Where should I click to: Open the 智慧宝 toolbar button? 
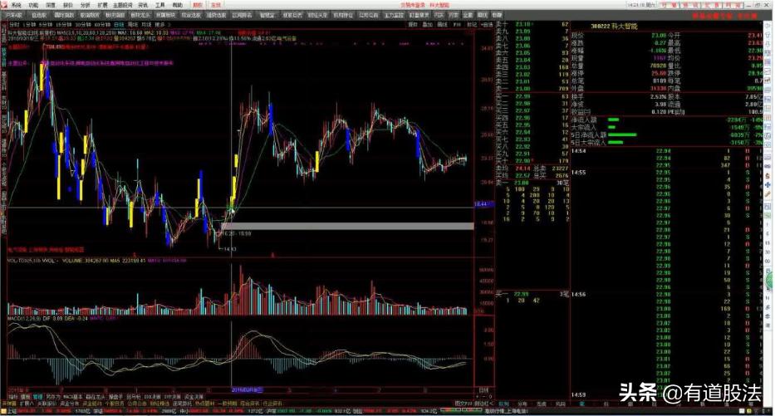pyautogui.click(x=267, y=15)
